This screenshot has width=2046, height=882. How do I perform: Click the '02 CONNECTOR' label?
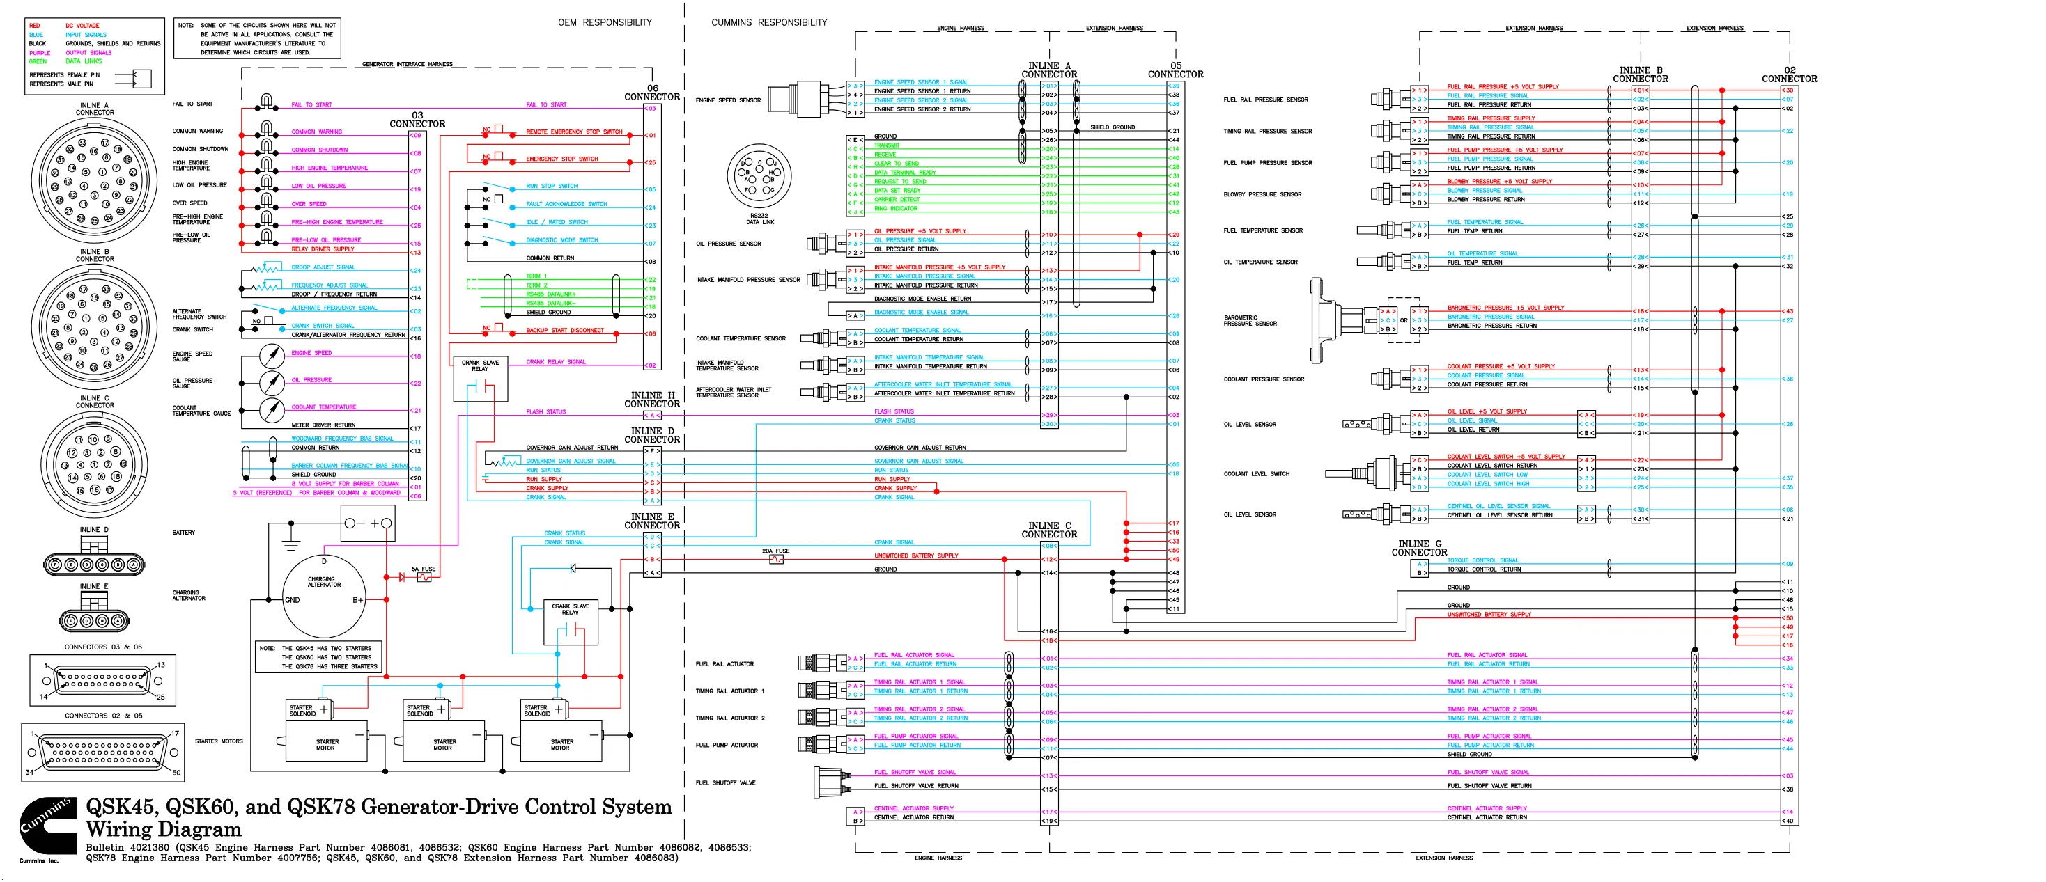(1790, 74)
